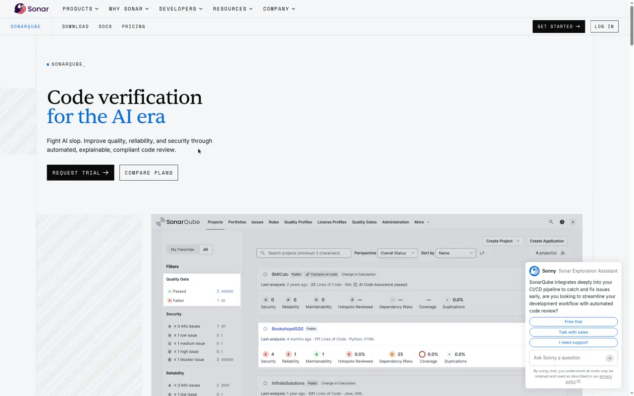Click the help question mark icon

(562, 222)
